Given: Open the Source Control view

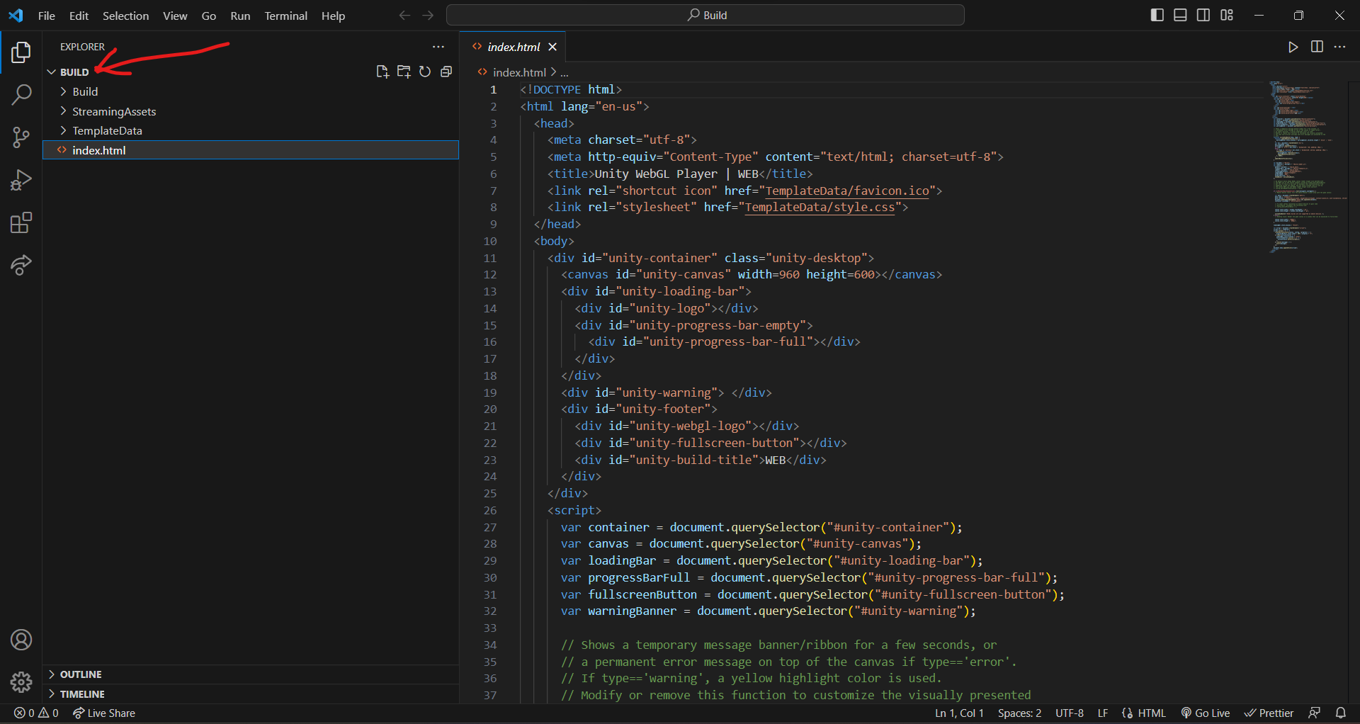Looking at the screenshot, I should point(21,137).
